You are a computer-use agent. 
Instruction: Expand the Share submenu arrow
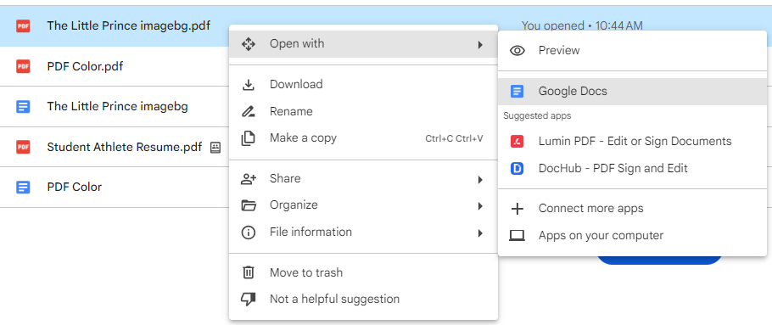480,180
